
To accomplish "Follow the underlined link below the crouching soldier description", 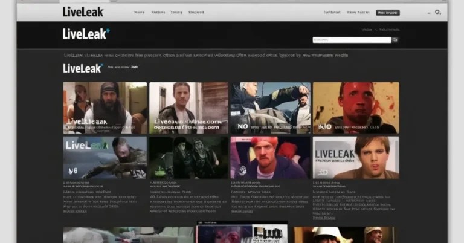I will (x=75, y=212).
